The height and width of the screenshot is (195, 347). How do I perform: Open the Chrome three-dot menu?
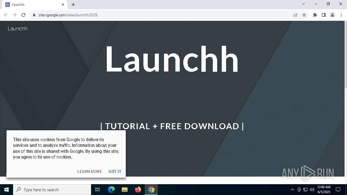341,15
